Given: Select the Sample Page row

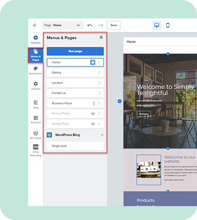Looking at the screenshot, I should (75, 124).
